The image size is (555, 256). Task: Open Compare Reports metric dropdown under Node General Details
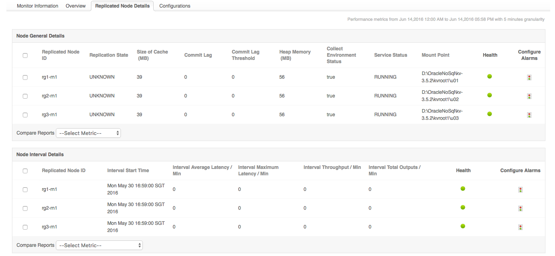[x=88, y=133]
